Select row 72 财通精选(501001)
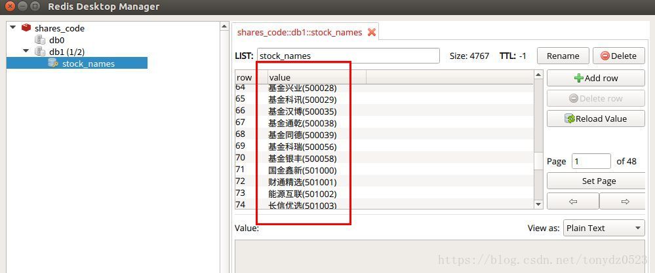Viewport: 655px width, 273px height. coord(384,182)
